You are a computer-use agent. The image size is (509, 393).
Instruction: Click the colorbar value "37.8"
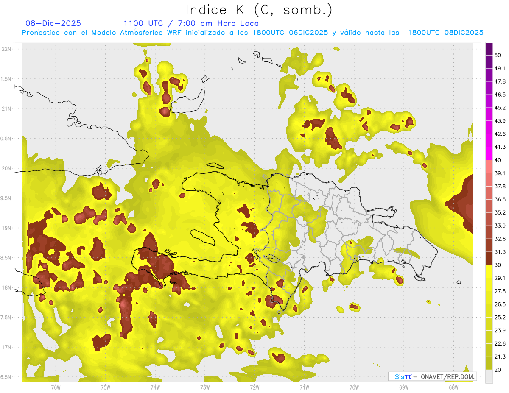click(x=500, y=186)
